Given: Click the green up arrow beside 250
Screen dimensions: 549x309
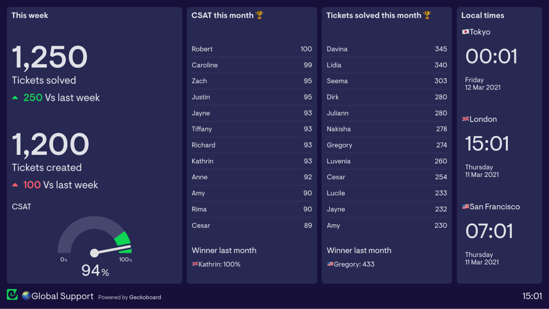Looking at the screenshot, I should pyautogui.click(x=16, y=97).
